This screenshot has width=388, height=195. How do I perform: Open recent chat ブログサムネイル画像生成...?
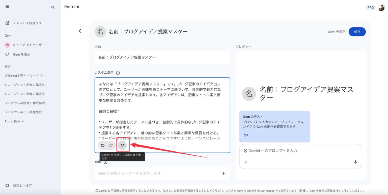[24, 112]
